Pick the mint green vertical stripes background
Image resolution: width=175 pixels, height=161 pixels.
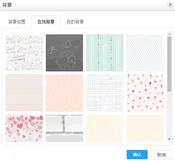click(x=105, y=53)
